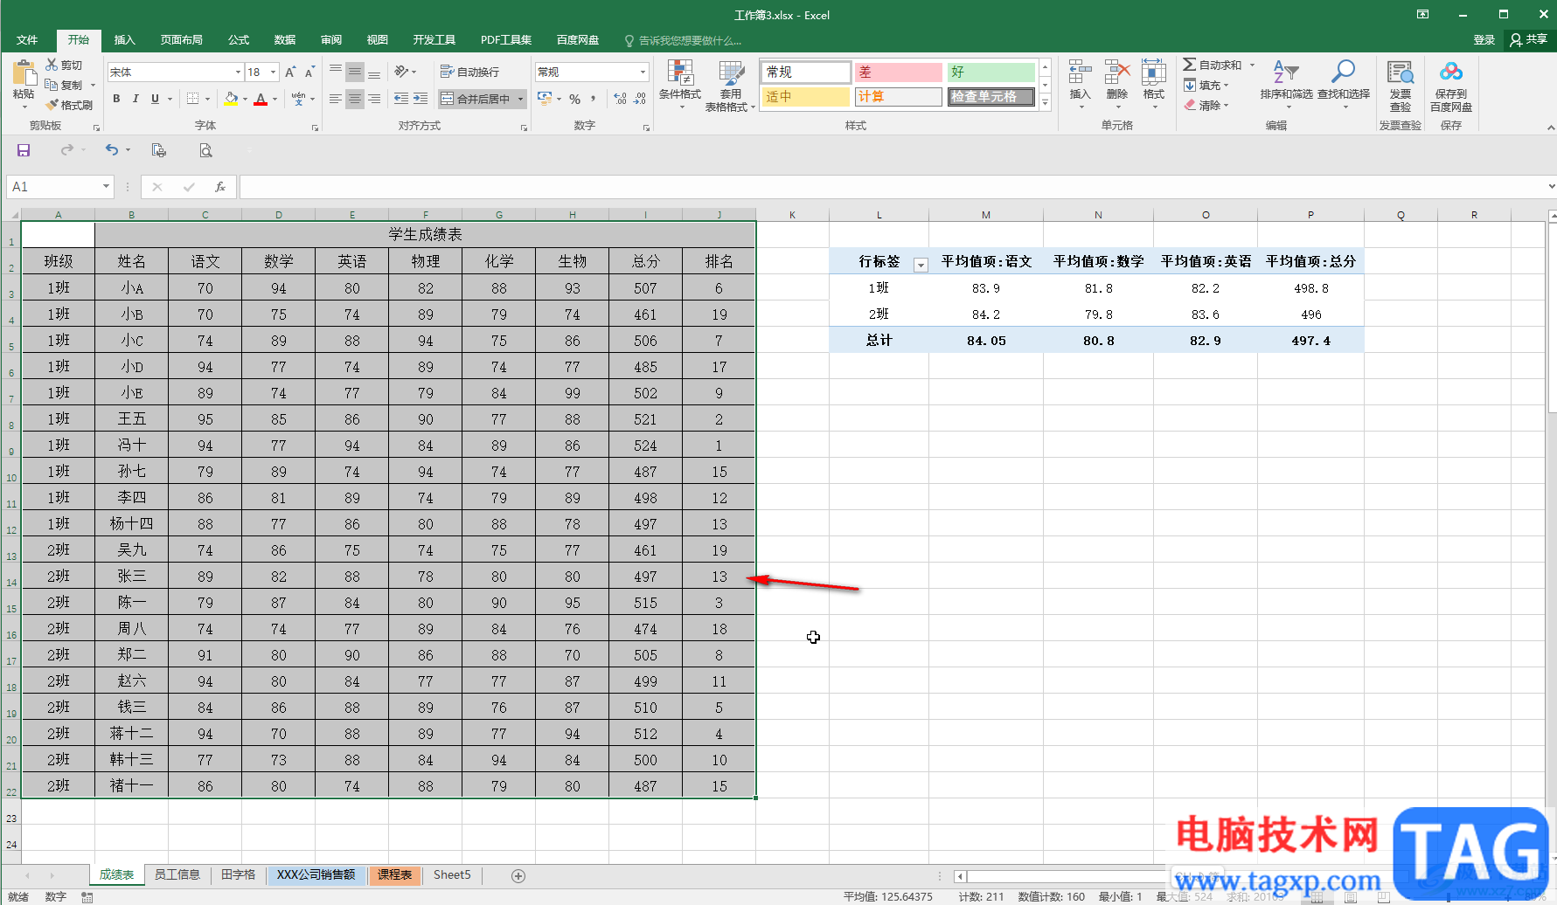The height and width of the screenshot is (905, 1557).
Task: Open the Name Box dropdown arrow
Action: (x=106, y=187)
